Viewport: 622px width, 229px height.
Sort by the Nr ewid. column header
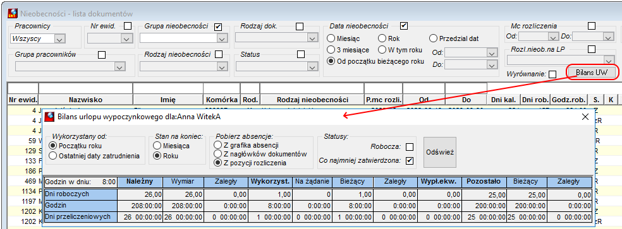point(23,100)
